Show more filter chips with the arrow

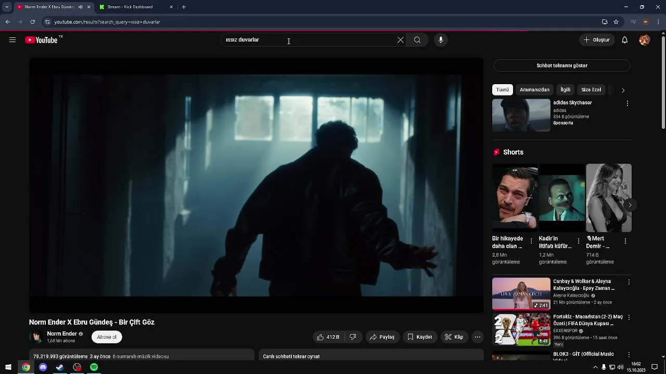click(x=623, y=90)
